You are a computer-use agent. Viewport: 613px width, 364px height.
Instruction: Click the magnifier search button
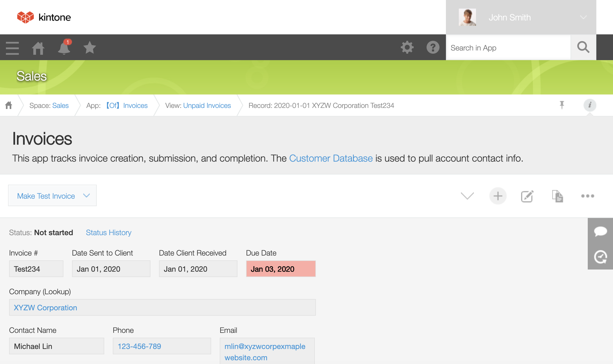coord(583,48)
